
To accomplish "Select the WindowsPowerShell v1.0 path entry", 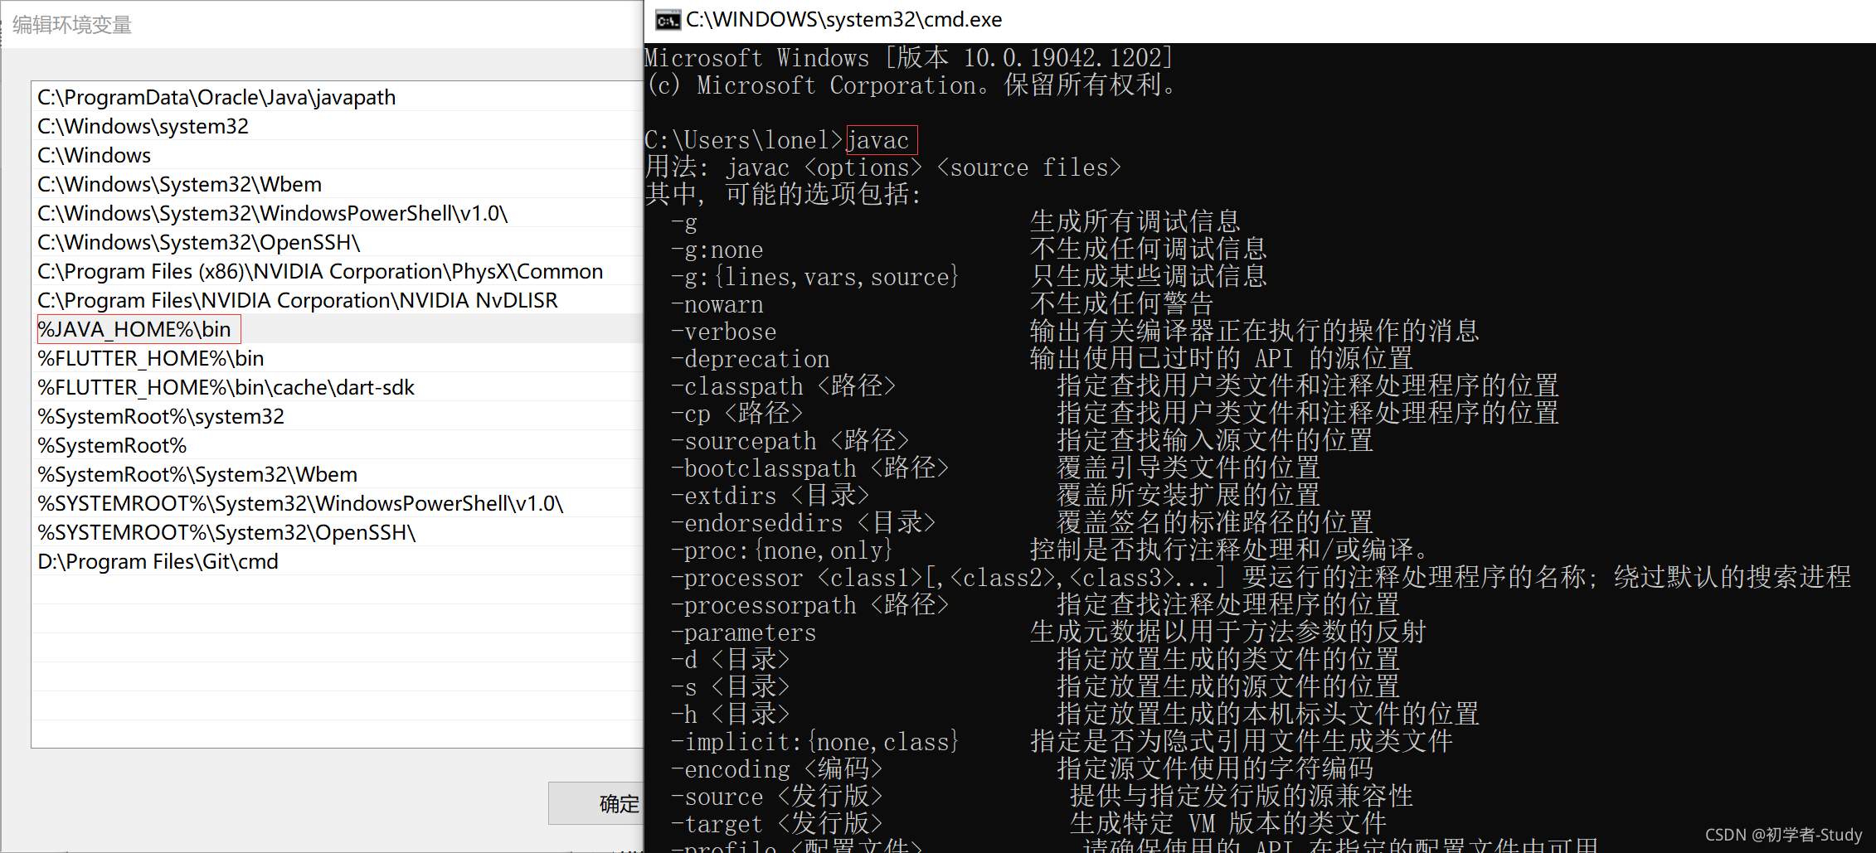I will click(274, 212).
